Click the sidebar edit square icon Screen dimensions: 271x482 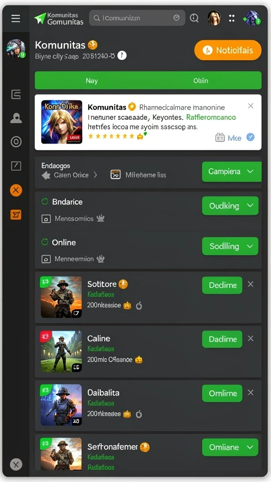click(16, 166)
